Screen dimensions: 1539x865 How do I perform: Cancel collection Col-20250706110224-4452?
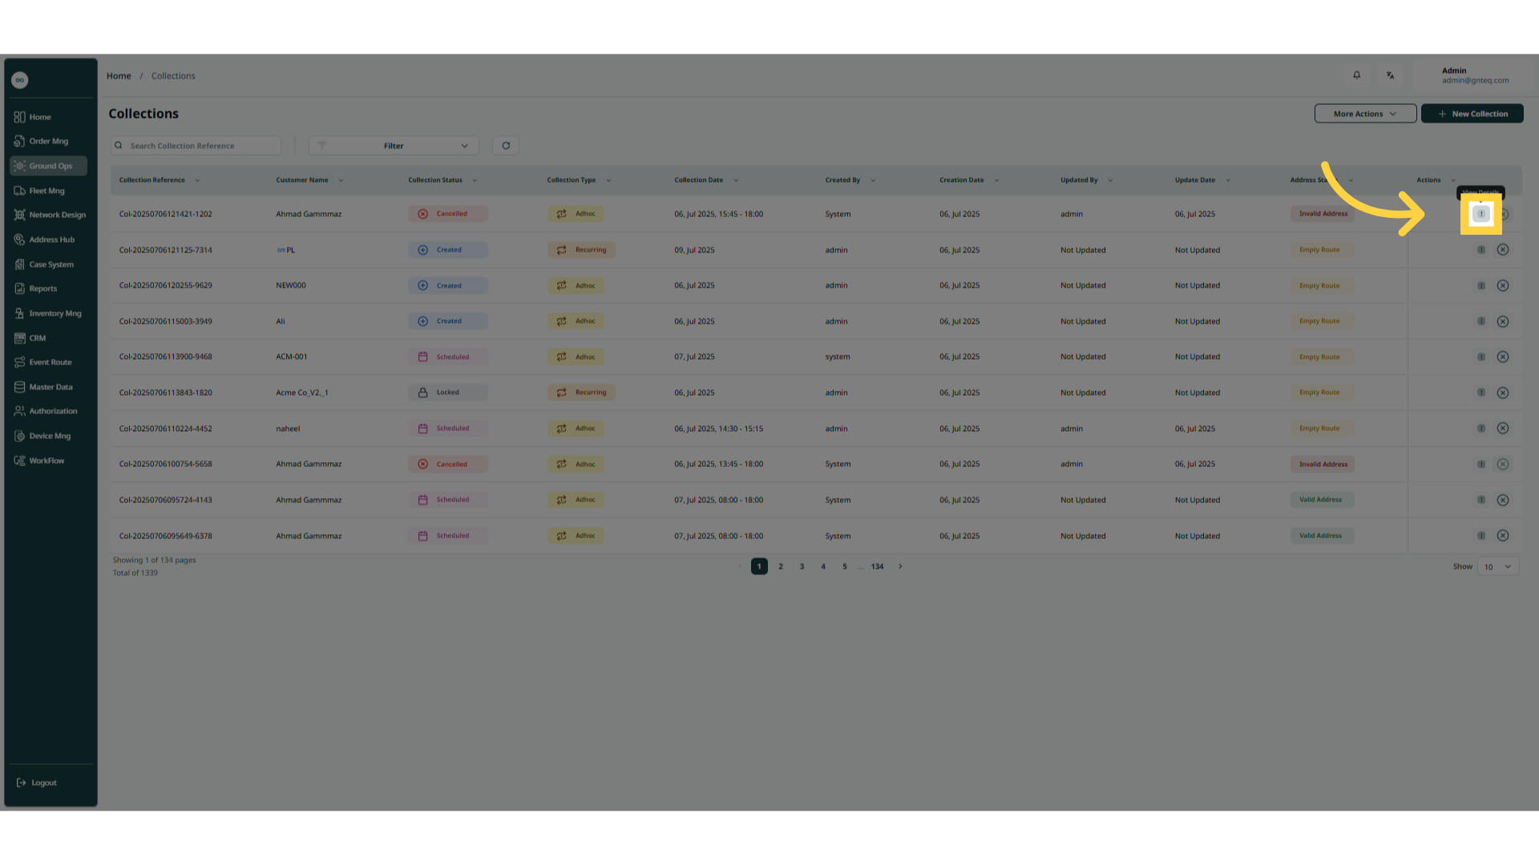click(x=1503, y=428)
